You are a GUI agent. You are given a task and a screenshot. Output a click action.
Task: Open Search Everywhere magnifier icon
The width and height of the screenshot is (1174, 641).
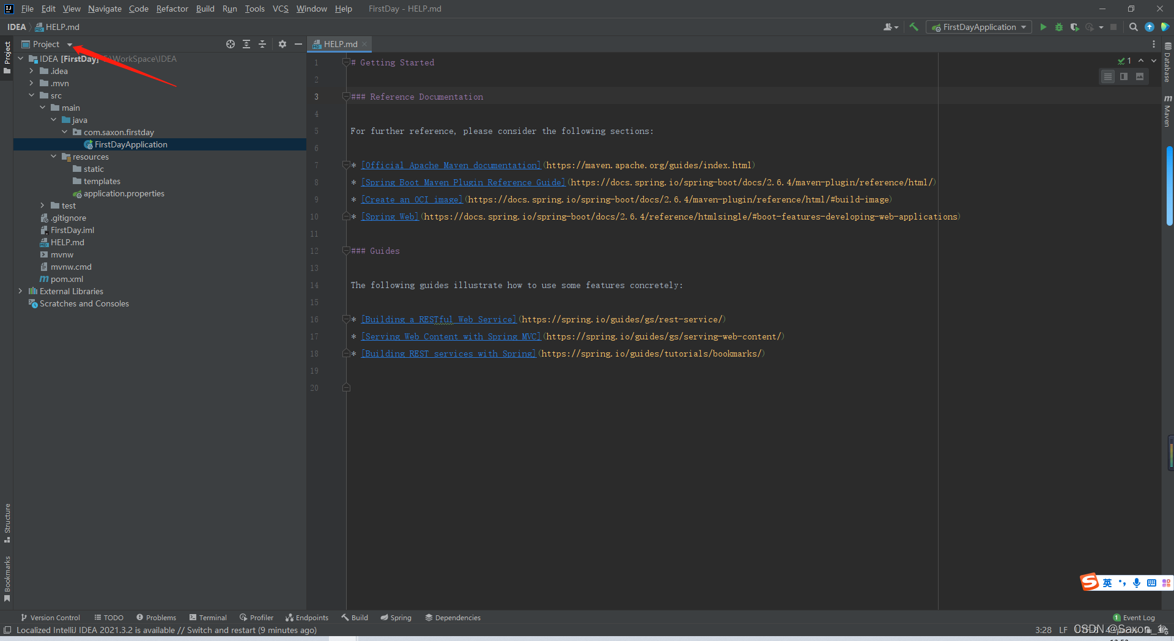pyautogui.click(x=1134, y=27)
